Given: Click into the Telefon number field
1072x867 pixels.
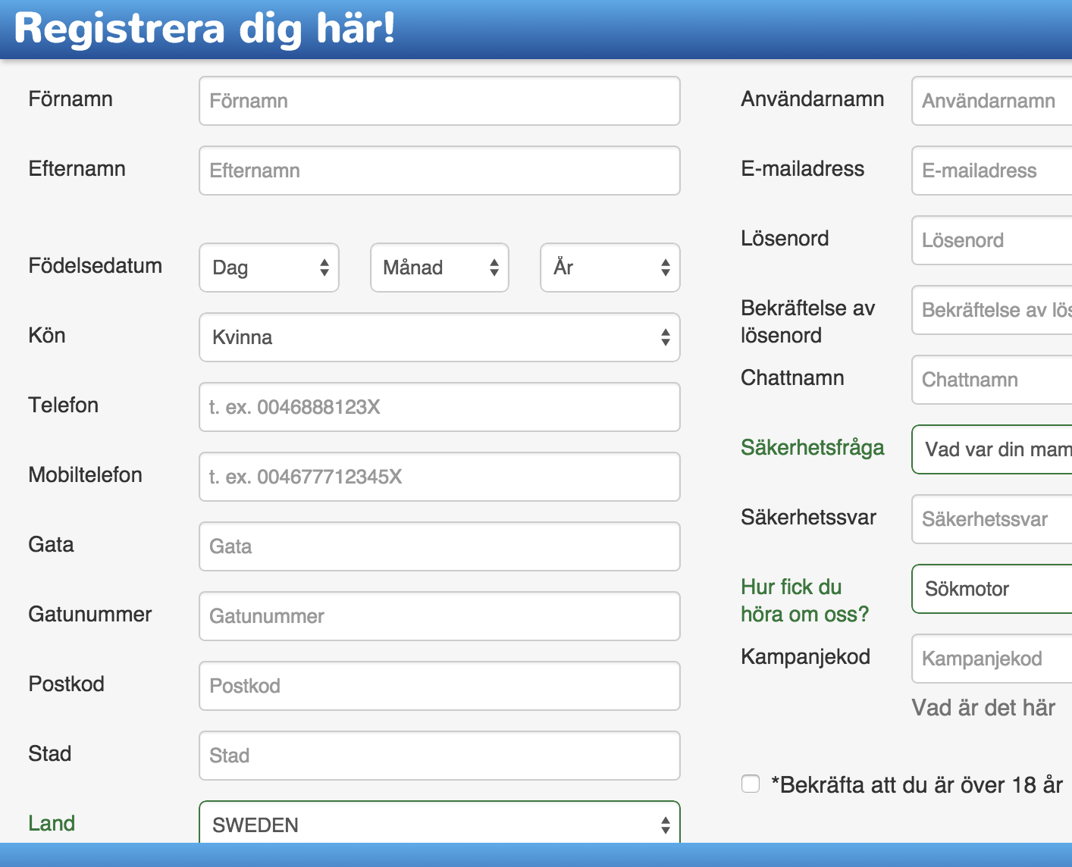Looking at the screenshot, I should 439,407.
